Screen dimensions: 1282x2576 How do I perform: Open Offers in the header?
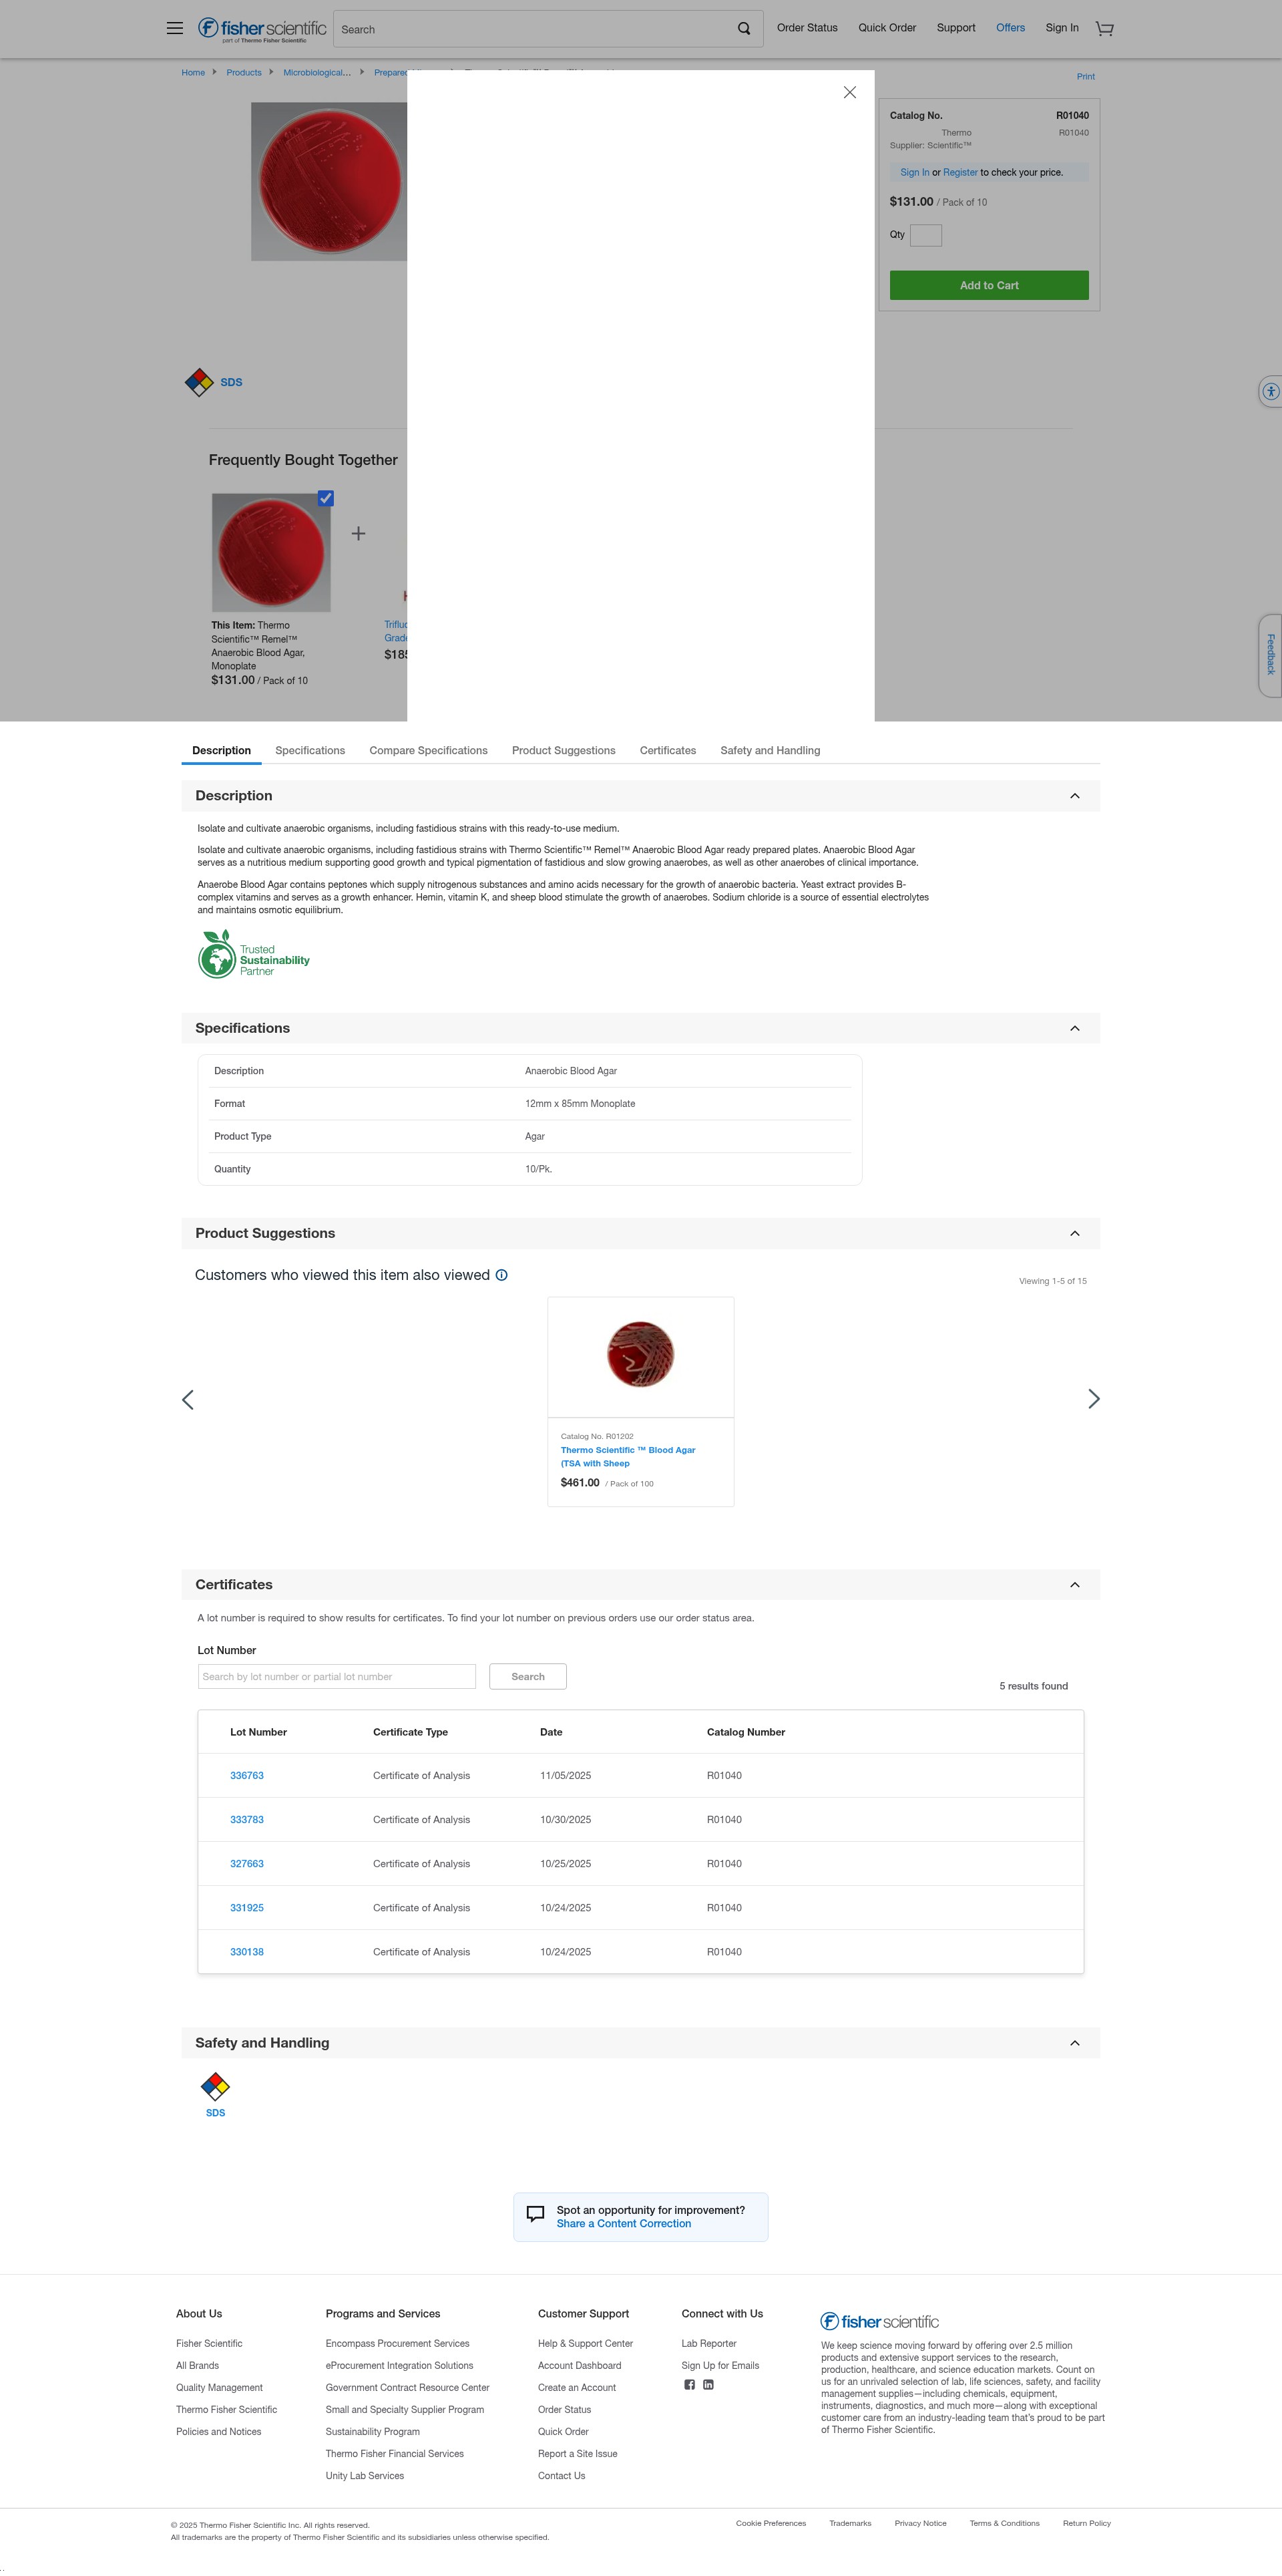coord(1010,28)
